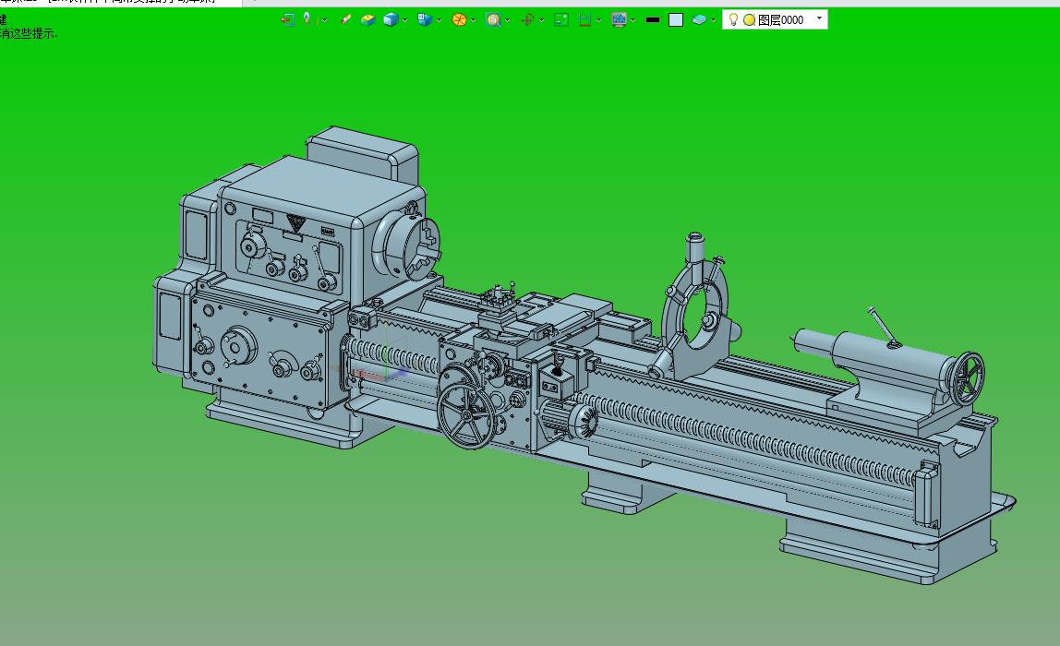Image resolution: width=1060 pixels, height=646 pixels.
Task: Open dropdown beside the magnifier zoom icon
Action: click(x=508, y=20)
